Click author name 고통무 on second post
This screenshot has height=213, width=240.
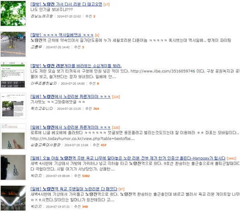36,47
